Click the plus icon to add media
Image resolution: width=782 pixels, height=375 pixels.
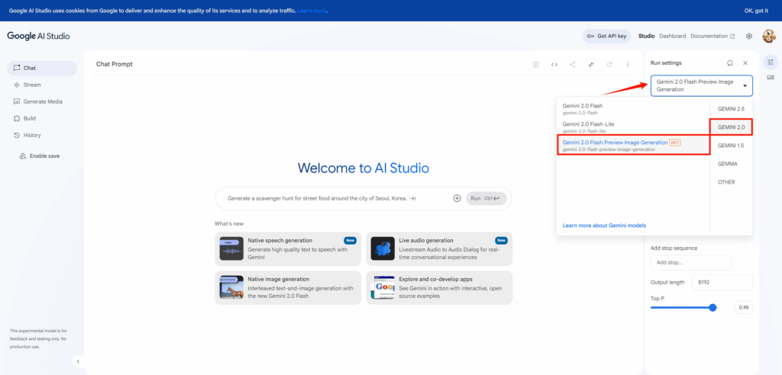(457, 198)
